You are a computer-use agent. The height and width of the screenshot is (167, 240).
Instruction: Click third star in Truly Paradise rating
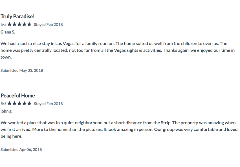point(19,24)
